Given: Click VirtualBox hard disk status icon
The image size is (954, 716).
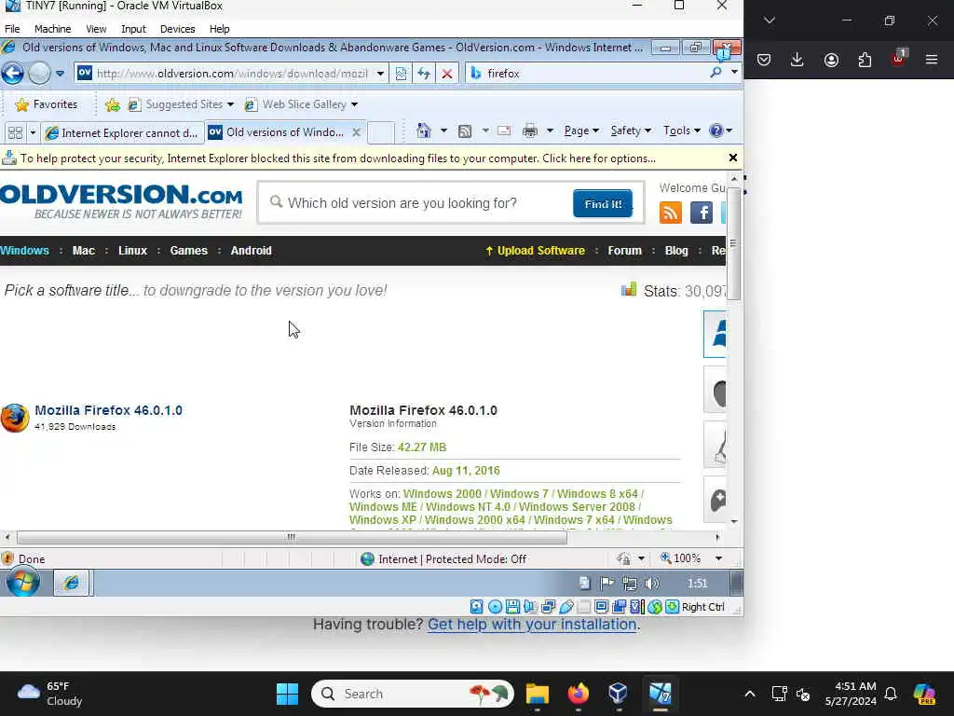Looking at the screenshot, I should tap(476, 606).
